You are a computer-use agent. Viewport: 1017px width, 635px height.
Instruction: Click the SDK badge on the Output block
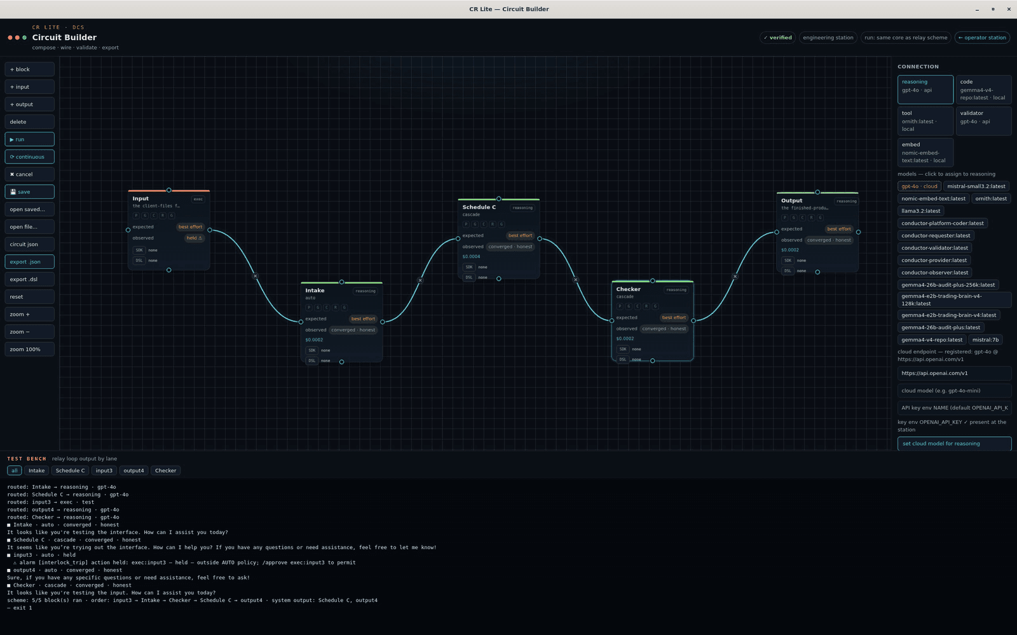788,261
